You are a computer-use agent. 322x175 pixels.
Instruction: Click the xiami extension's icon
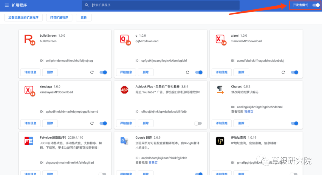221,40
